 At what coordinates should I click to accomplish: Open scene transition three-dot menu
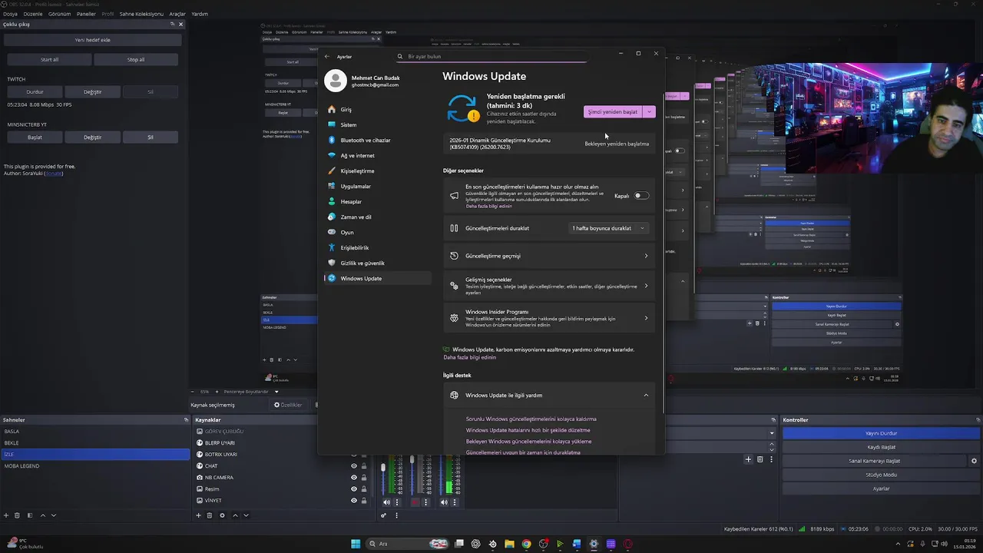(771, 459)
